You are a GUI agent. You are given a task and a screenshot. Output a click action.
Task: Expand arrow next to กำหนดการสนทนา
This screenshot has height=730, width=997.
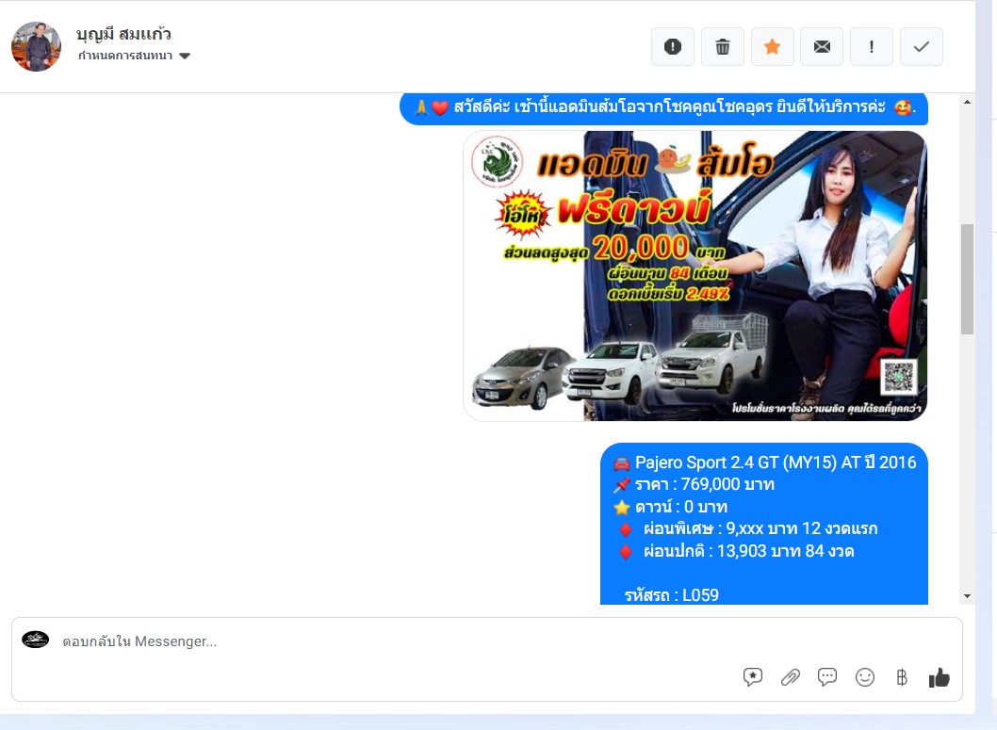click(185, 57)
